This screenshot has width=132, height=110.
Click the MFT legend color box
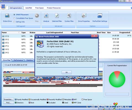click(x=73, y=99)
